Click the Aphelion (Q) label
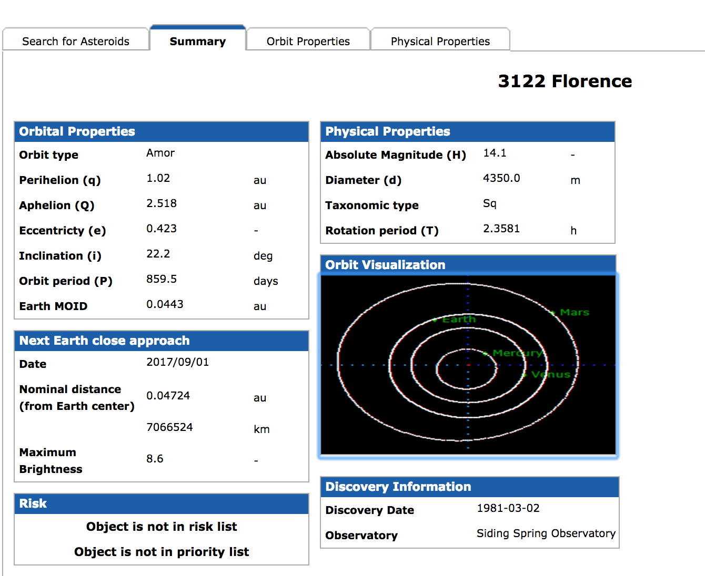705x576 pixels. click(x=57, y=205)
